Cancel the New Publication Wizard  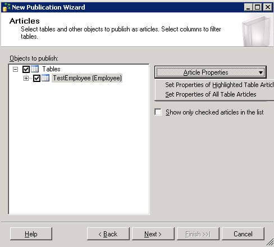click(x=243, y=234)
